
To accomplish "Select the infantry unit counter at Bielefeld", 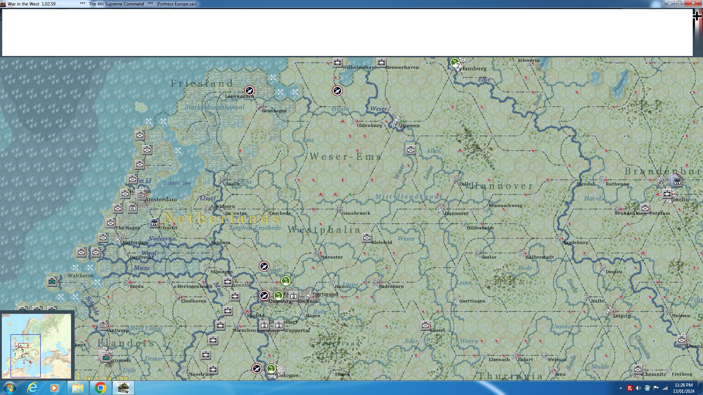I will click(367, 238).
